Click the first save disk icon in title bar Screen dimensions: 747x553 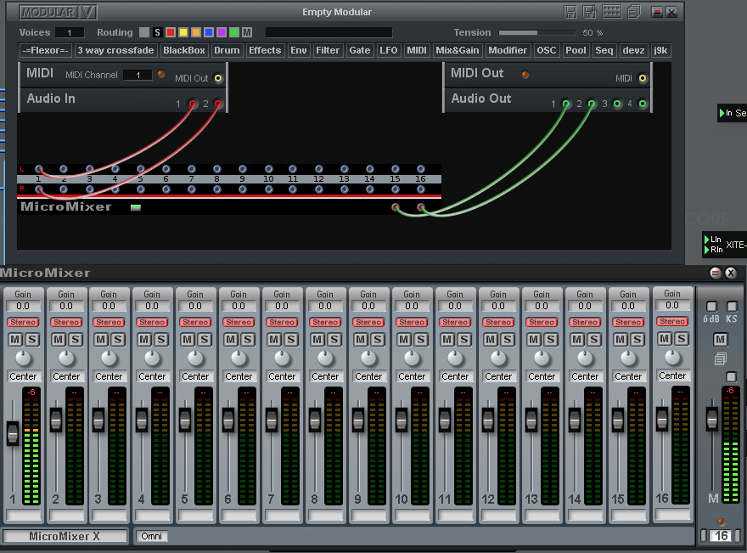570,12
